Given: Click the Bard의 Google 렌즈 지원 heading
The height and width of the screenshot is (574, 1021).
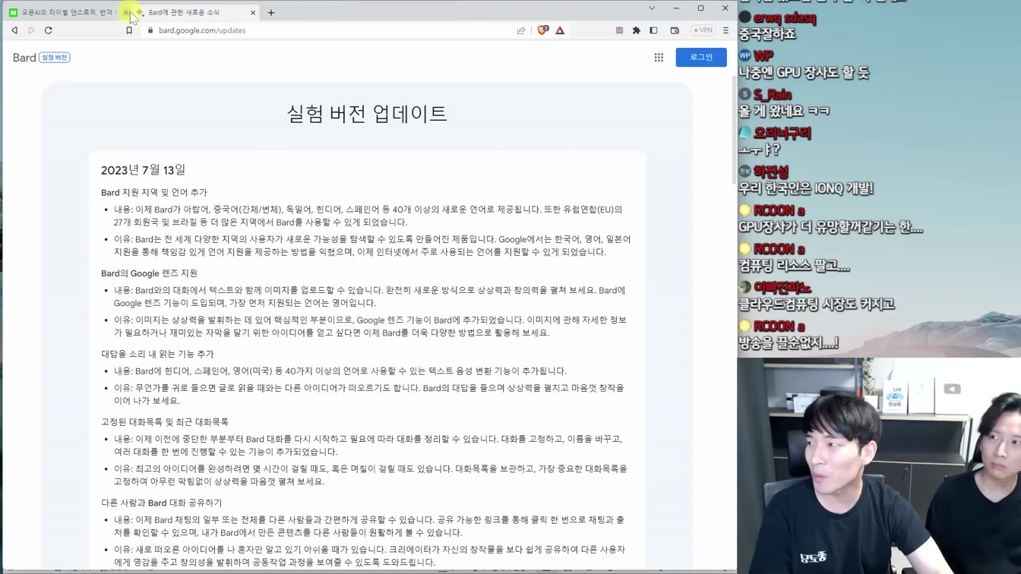Looking at the screenshot, I should [149, 273].
